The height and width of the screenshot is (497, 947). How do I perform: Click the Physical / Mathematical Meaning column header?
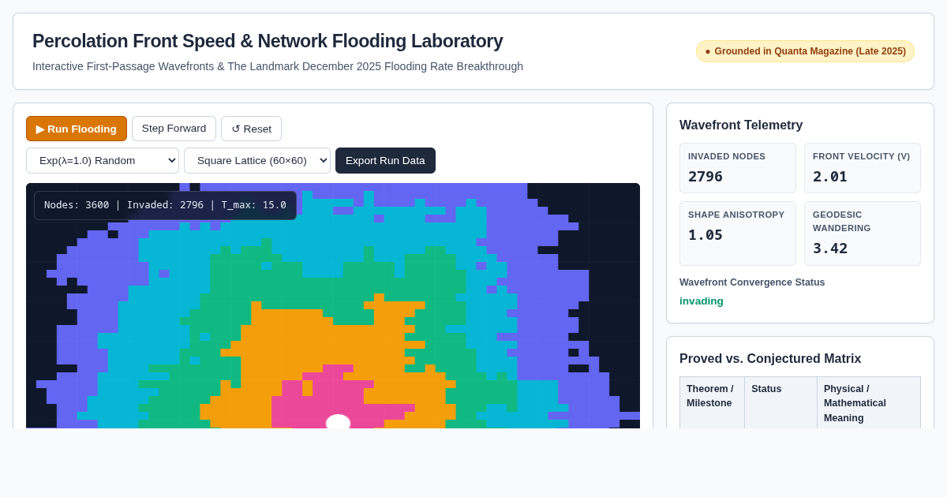click(x=868, y=402)
